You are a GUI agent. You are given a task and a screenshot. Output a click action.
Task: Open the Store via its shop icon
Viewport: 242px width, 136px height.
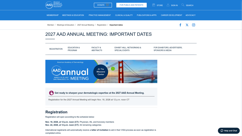(154, 5)
